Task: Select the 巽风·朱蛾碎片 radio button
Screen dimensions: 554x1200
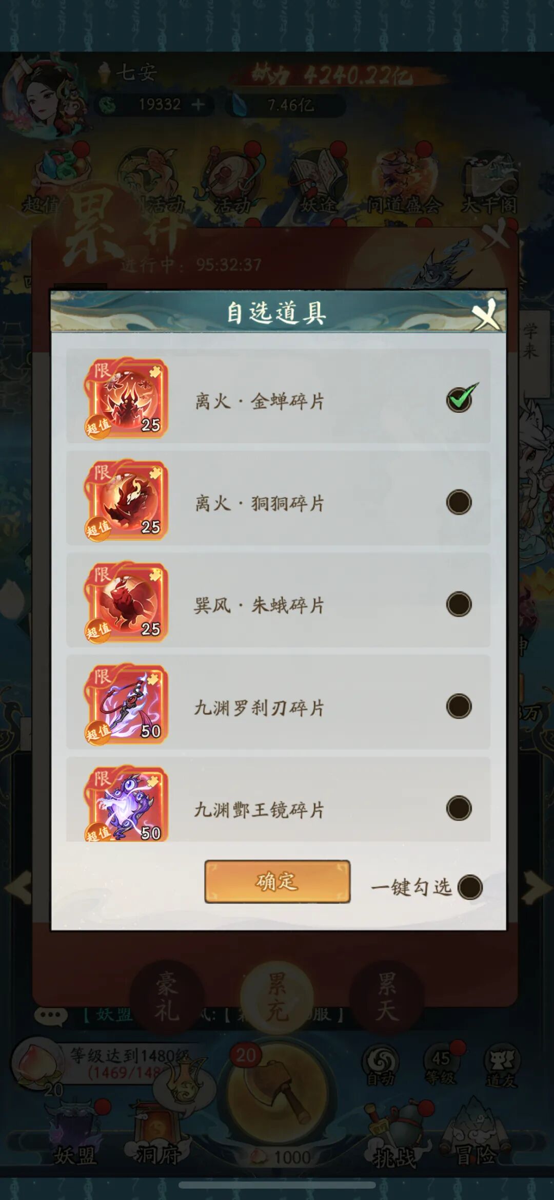Action: [459, 604]
